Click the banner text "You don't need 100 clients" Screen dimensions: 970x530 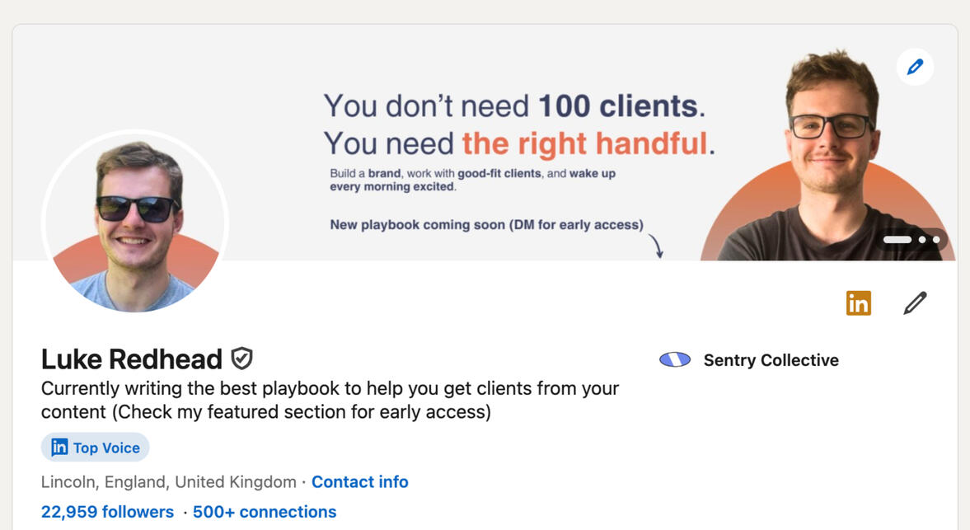pos(514,106)
